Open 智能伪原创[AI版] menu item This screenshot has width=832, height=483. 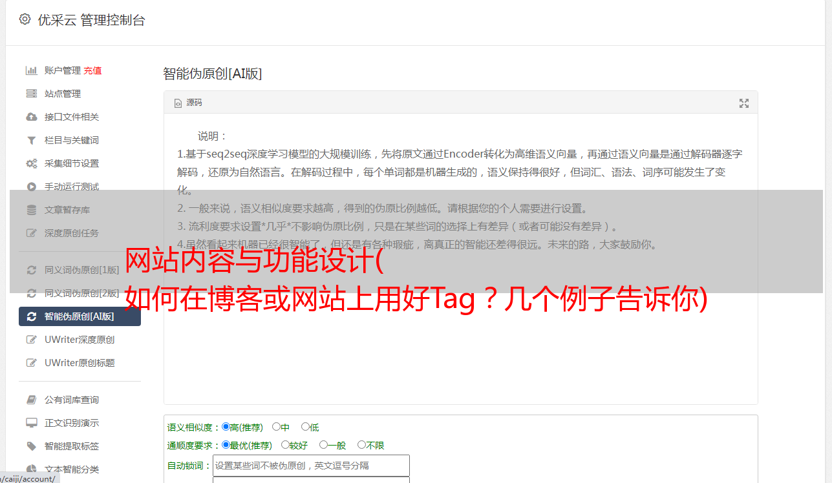[x=80, y=316]
